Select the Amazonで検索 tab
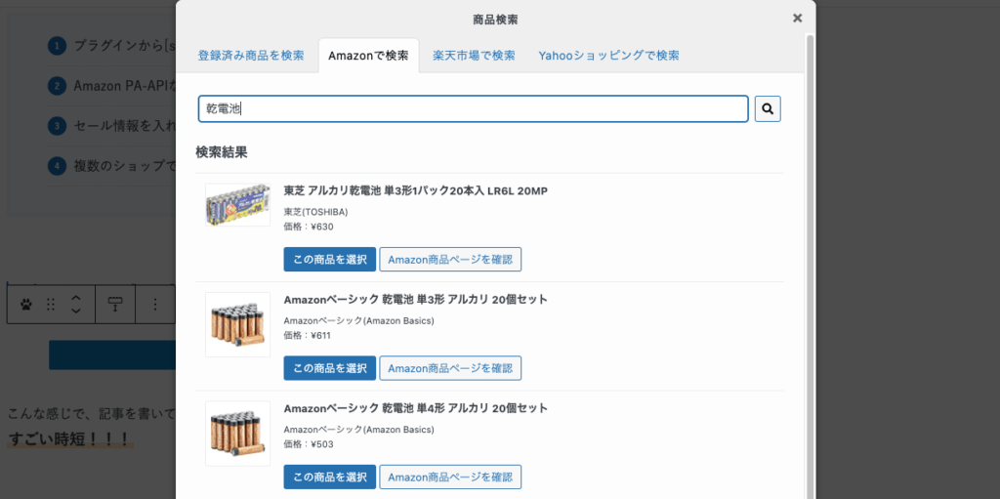 coord(368,56)
